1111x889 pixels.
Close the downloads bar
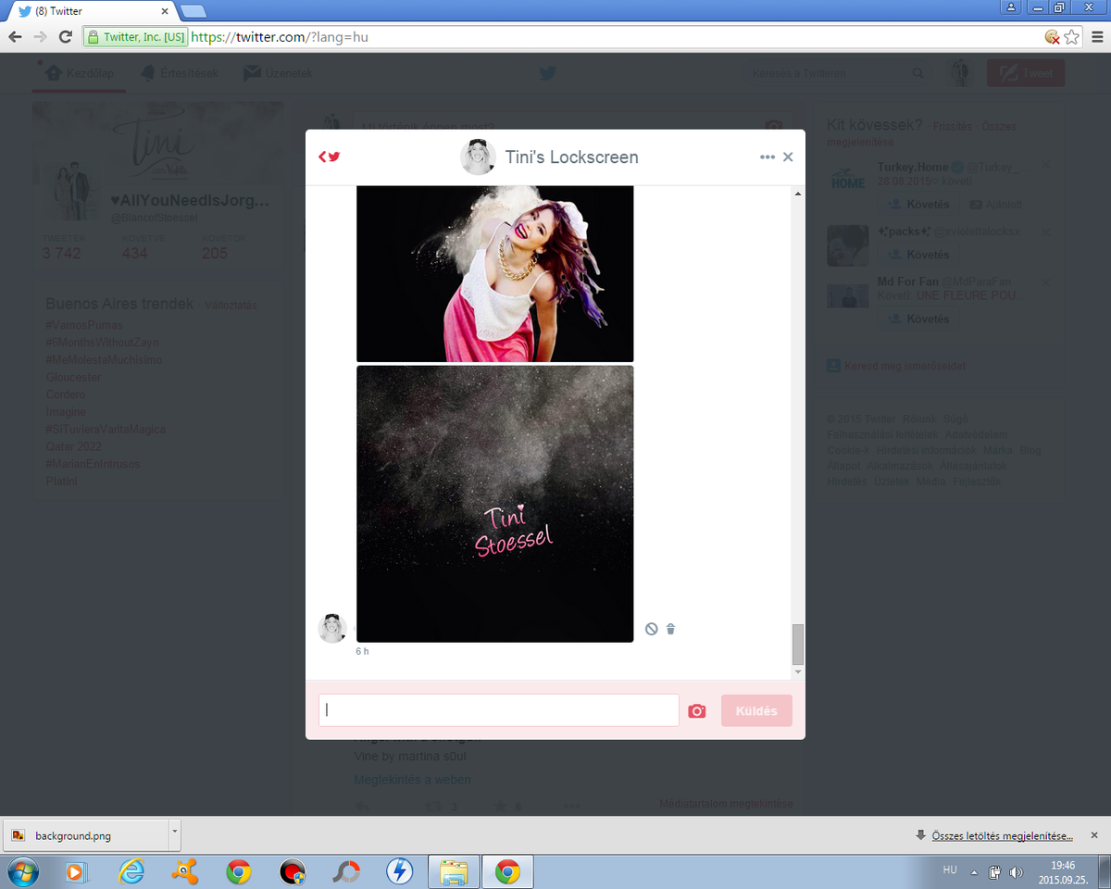1094,834
